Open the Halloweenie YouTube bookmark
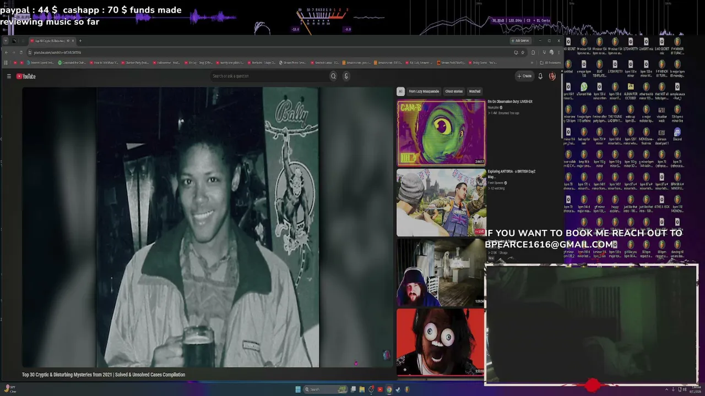705x396 pixels. pyautogui.click(x=167, y=63)
